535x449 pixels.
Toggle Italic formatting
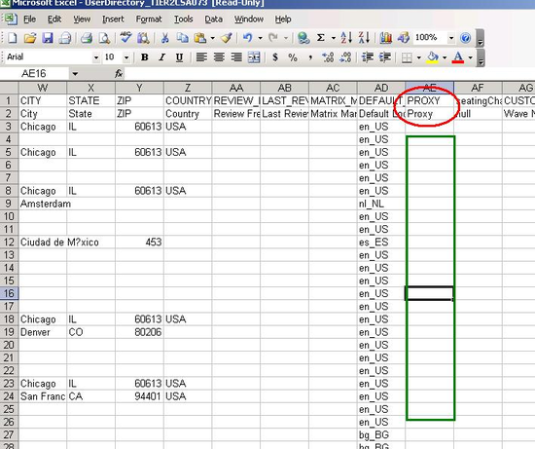tap(162, 57)
